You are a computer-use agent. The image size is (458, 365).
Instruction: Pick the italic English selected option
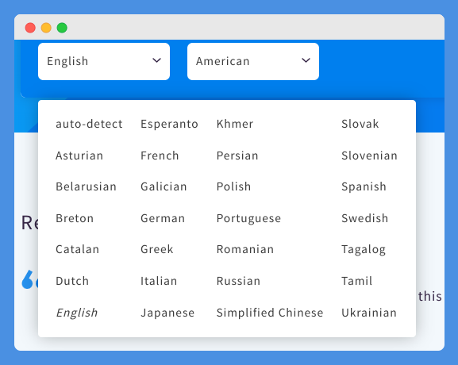[x=77, y=313]
